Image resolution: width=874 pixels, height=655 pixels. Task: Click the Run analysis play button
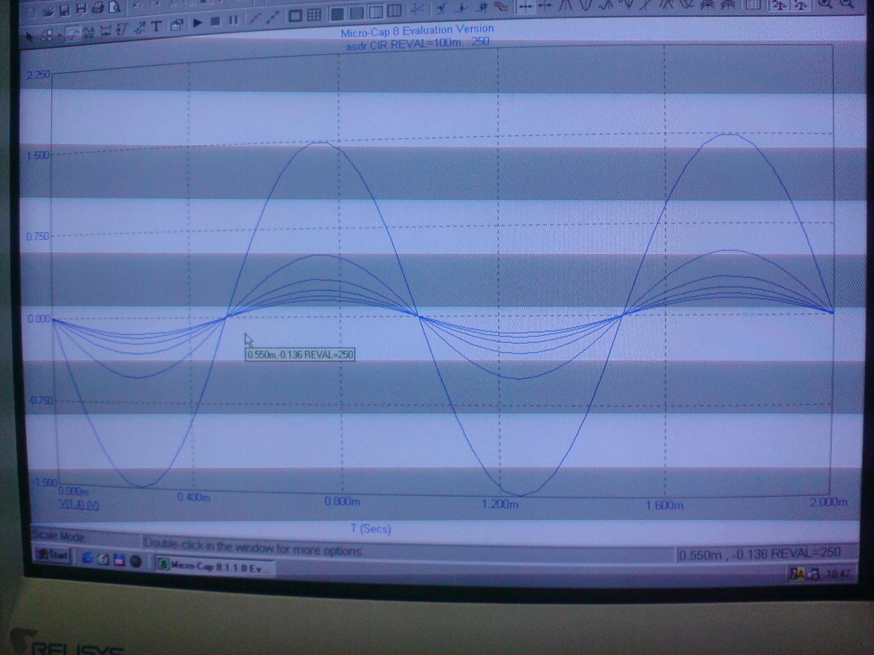point(197,22)
